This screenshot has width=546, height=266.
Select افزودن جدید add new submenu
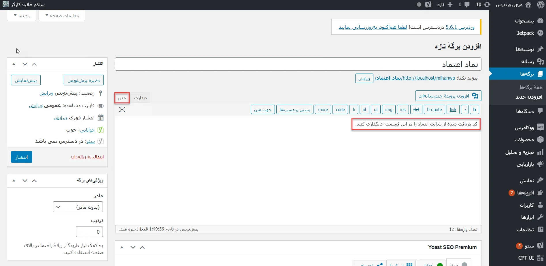pos(529,97)
